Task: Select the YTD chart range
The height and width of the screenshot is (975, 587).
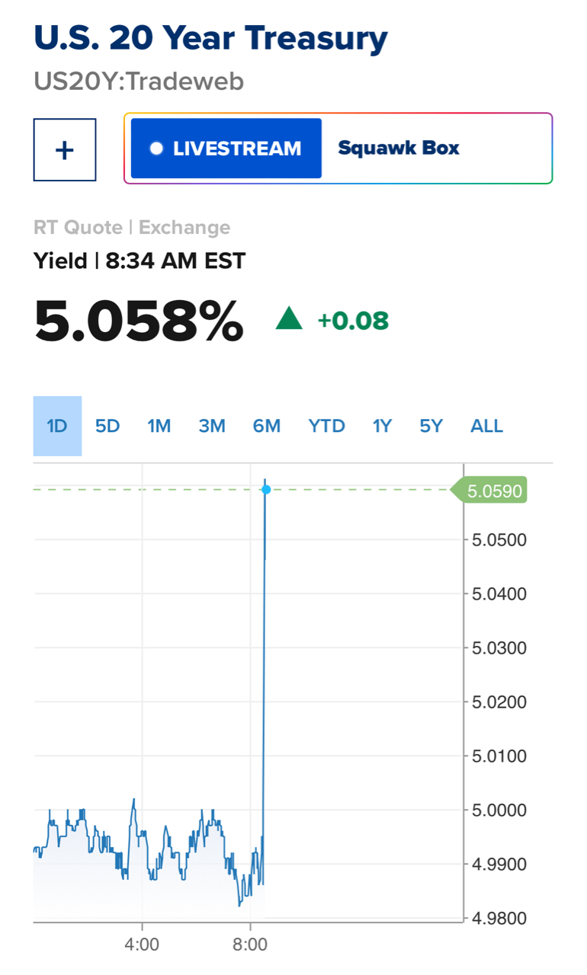Action: [x=326, y=426]
